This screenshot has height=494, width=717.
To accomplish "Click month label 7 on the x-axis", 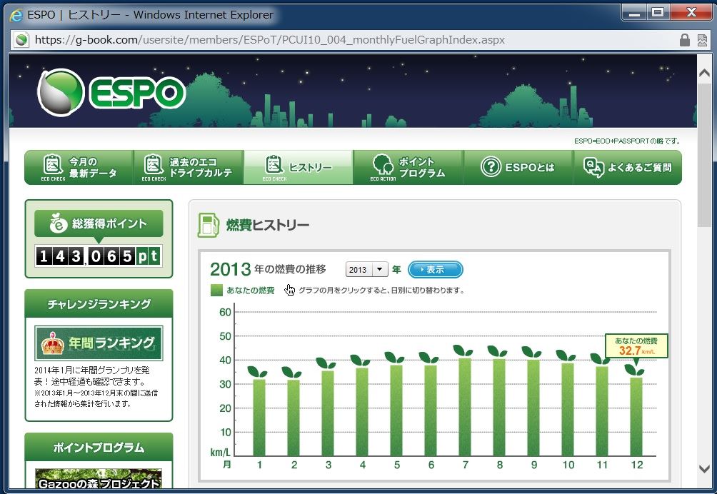I will pyautogui.click(x=465, y=465).
